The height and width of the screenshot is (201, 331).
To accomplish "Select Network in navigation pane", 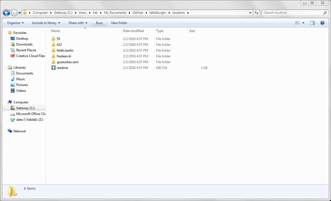I will pyautogui.click(x=20, y=131).
